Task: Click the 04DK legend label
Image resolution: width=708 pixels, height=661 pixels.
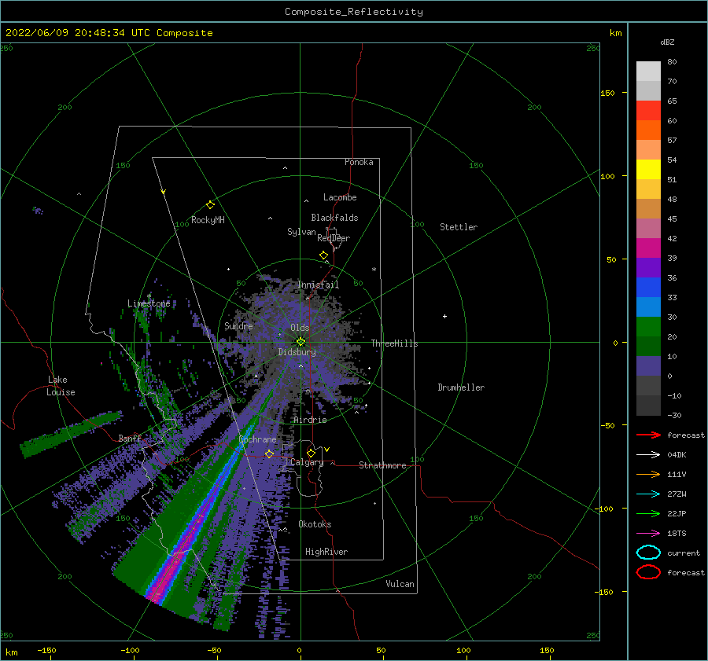Action: [x=677, y=455]
